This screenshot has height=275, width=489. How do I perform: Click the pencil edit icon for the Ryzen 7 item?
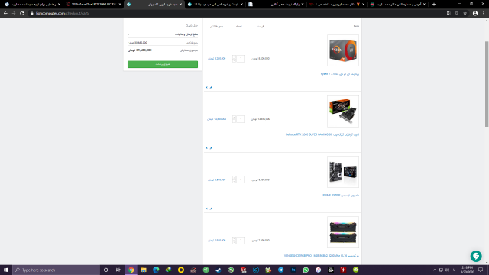click(x=211, y=87)
